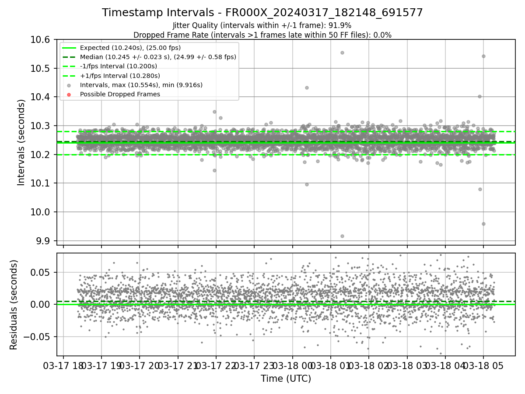This screenshot has width=525, height=394.
Task: Select legend entry 'Intervals, max (10.554s), min (9.916s)'
Action: click(141, 85)
